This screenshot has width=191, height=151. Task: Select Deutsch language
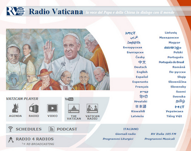pos(140,67)
